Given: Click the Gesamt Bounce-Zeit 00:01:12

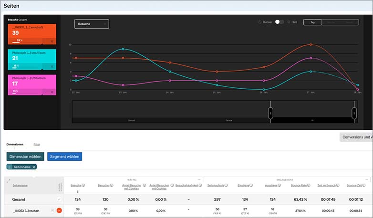Looking at the screenshot, I should [356, 199].
